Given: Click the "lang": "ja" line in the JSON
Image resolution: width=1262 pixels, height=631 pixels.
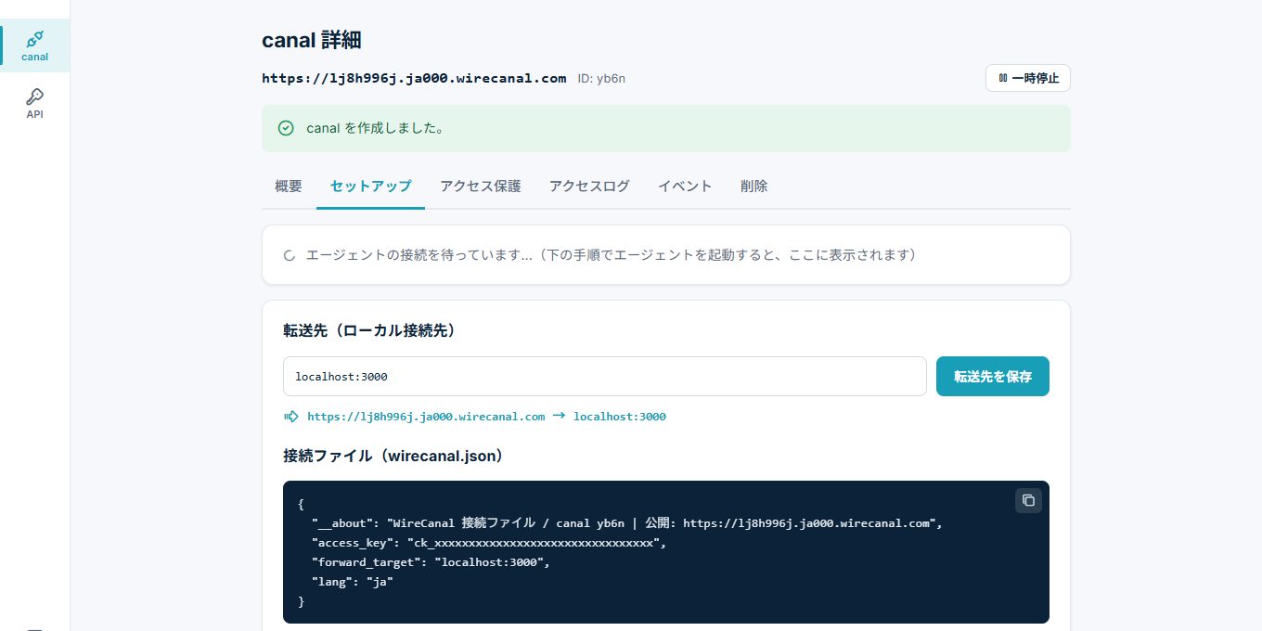Looking at the screenshot, I should (353, 582).
